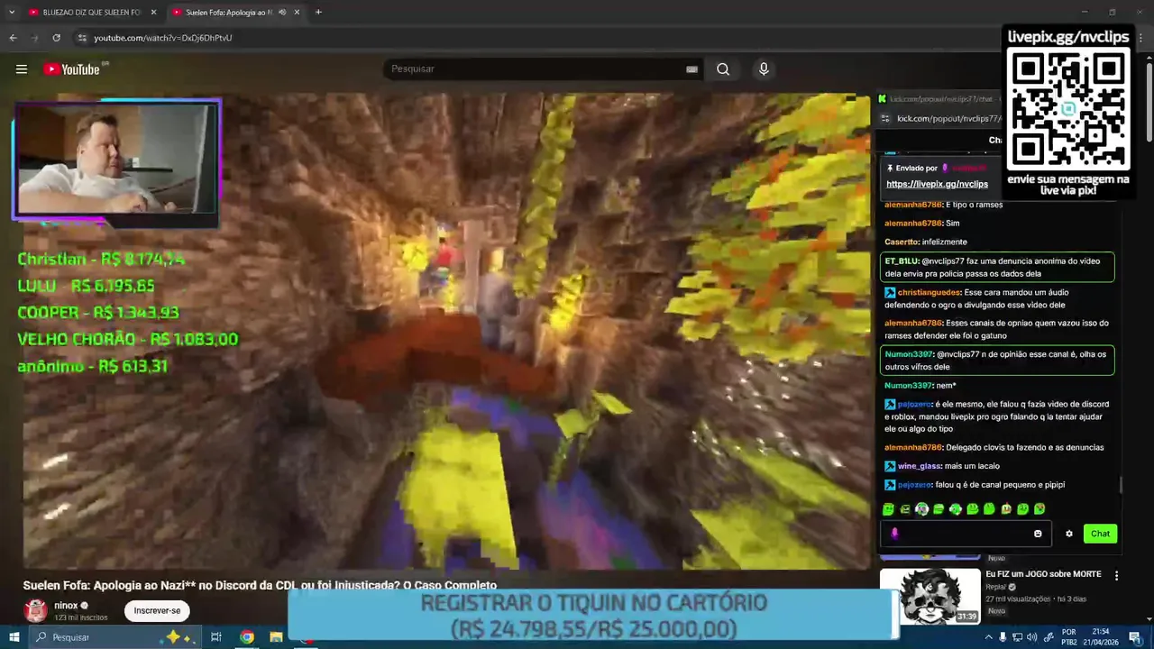Click the VELHO CHORÃO R$ 1.083,00 line
Viewport: 1154px width, 649px height.
coord(127,340)
